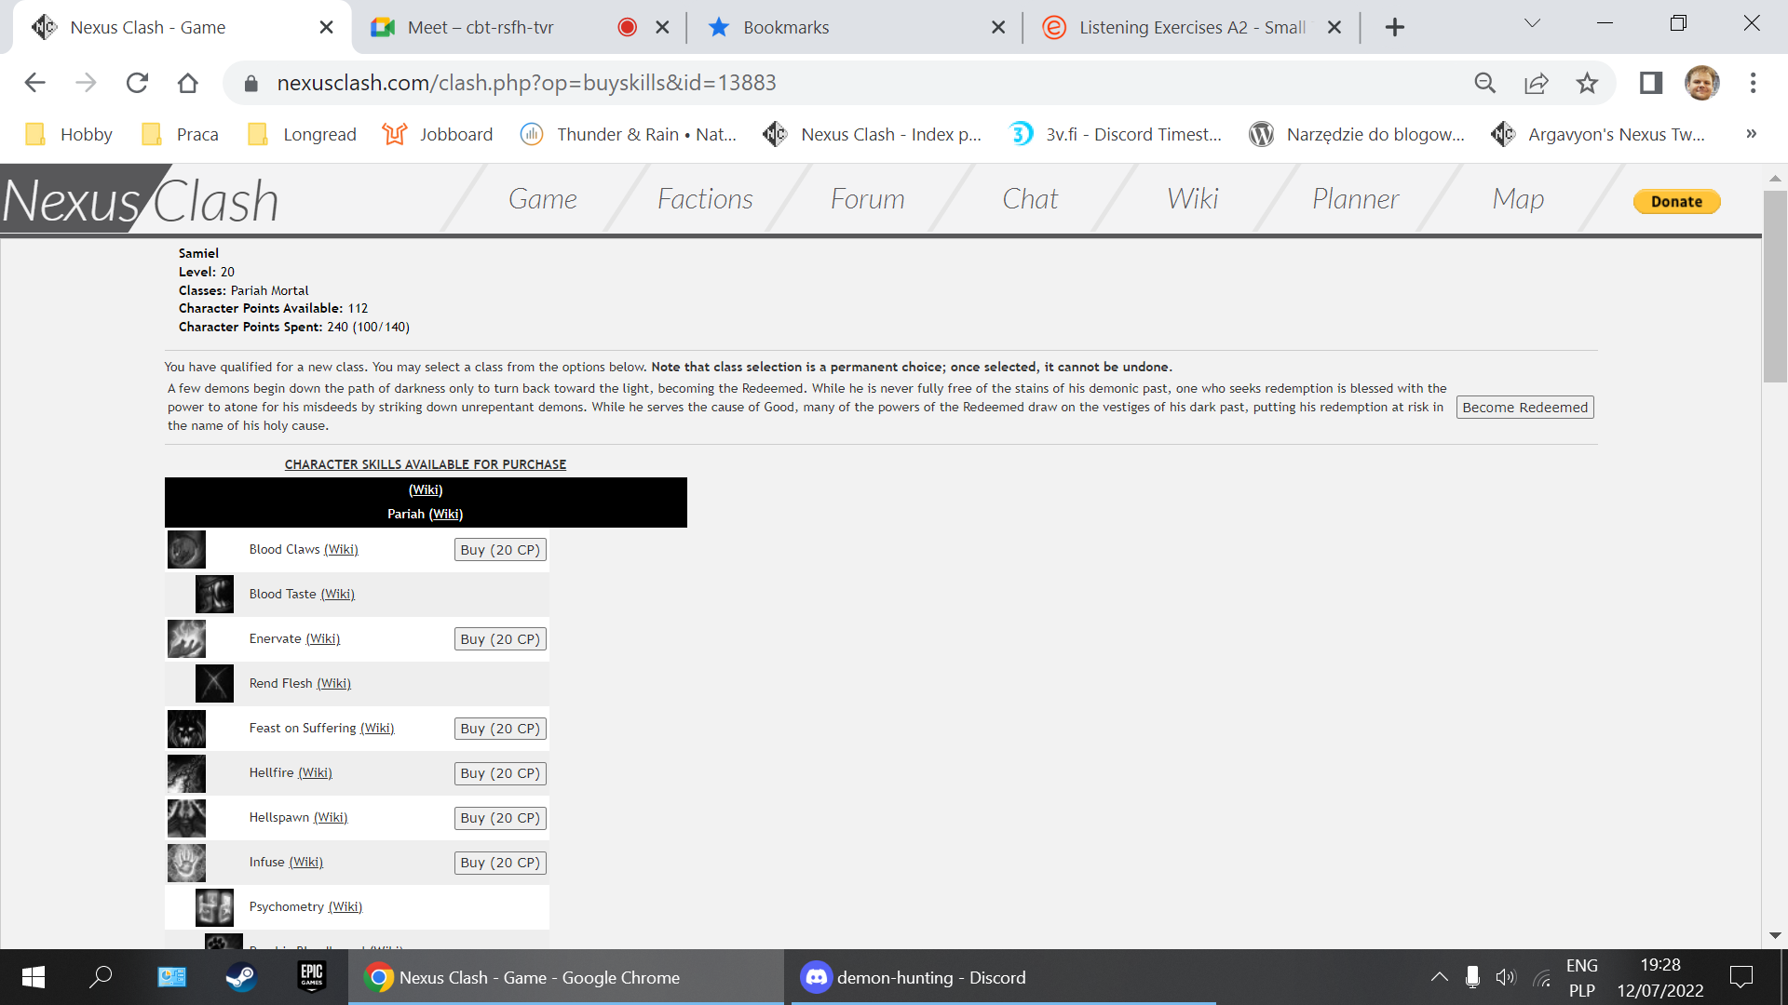The height and width of the screenshot is (1005, 1788).
Task: Open Epic Games launcher from the taskbar
Action: click(x=312, y=977)
